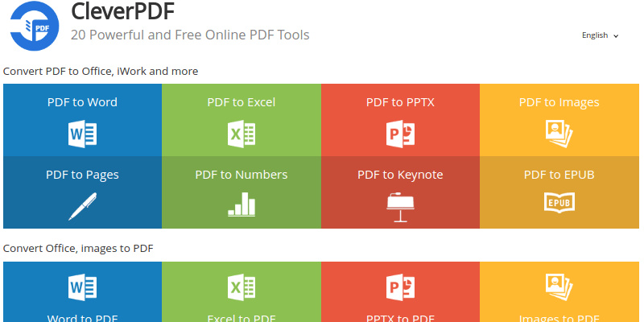Open the PDF to Excel text link
This screenshot has width=644, height=322.
point(242,102)
